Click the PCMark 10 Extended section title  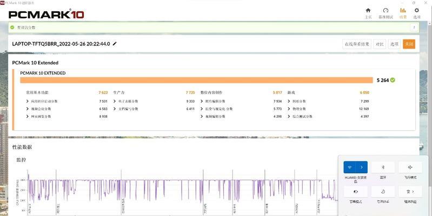(35, 63)
